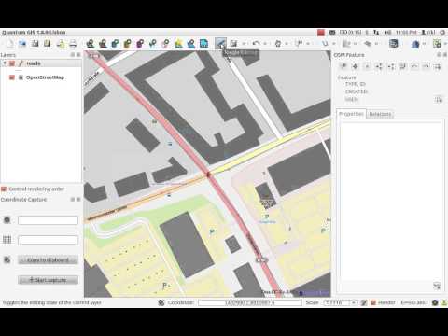Click the blue add-layer icon in the toolbar
Image resolution: width=448 pixels, height=336 pixels.
(x=115, y=43)
